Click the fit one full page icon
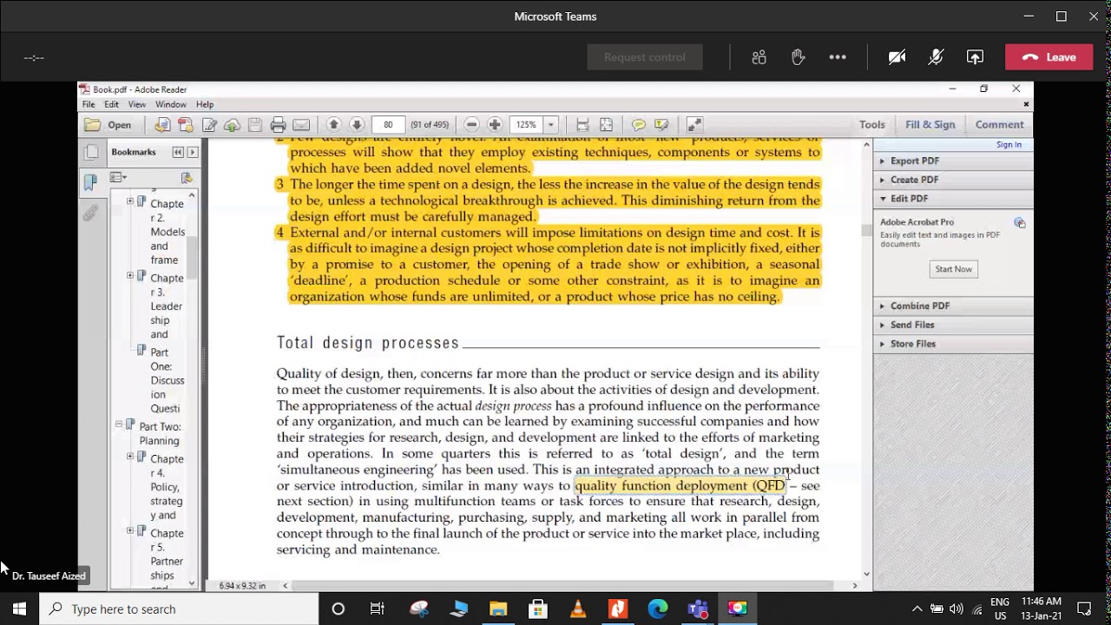The image size is (1111, 625). (x=606, y=125)
